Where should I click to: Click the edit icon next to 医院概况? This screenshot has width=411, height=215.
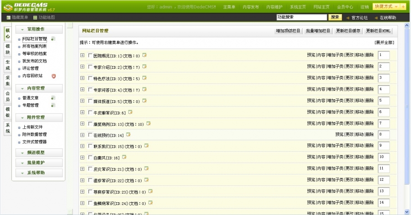(x=144, y=55)
